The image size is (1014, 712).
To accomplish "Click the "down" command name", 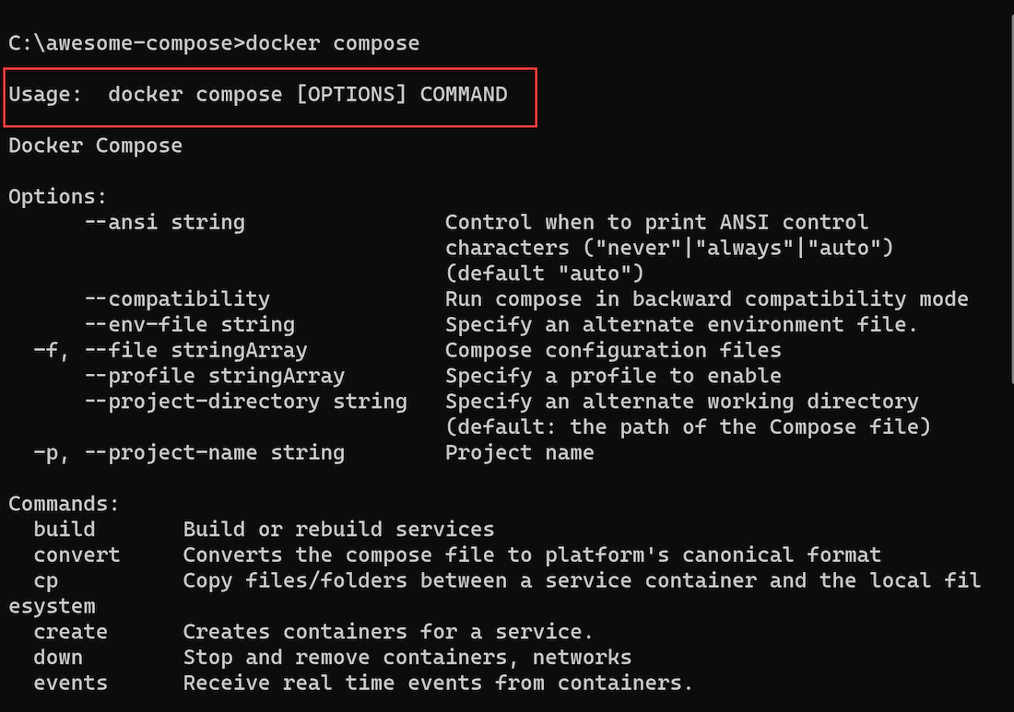I will coord(58,658).
